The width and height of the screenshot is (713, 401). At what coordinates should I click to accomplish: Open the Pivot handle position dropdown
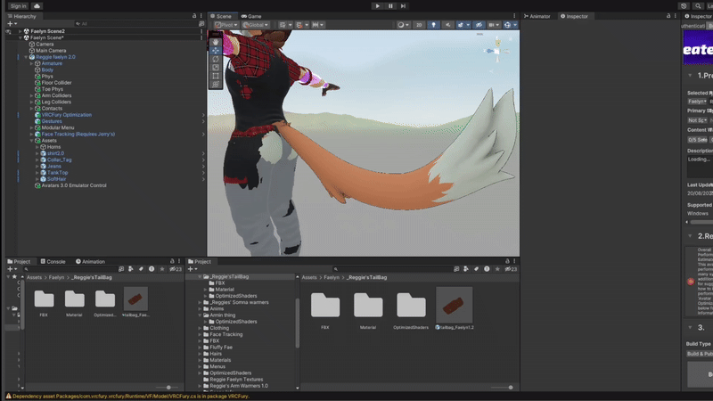pyautogui.click(x=226, y=25)
